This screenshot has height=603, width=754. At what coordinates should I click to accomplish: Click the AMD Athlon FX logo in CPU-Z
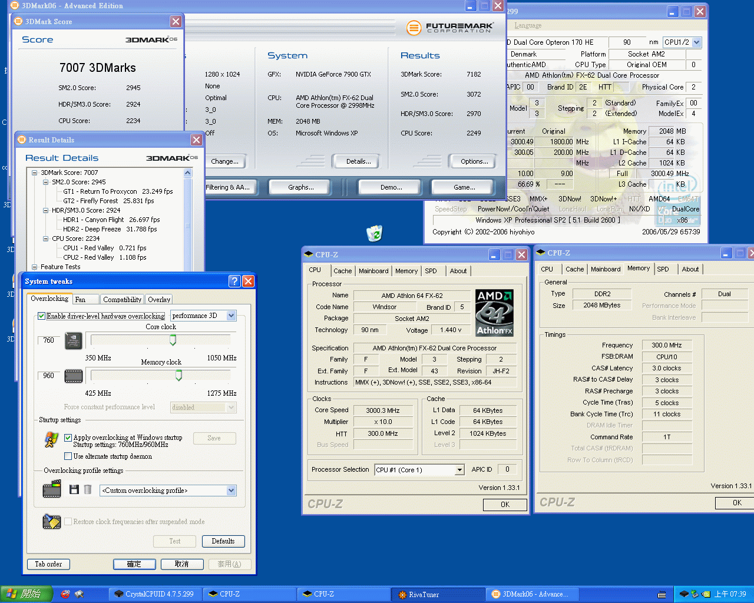click(494, 312)
